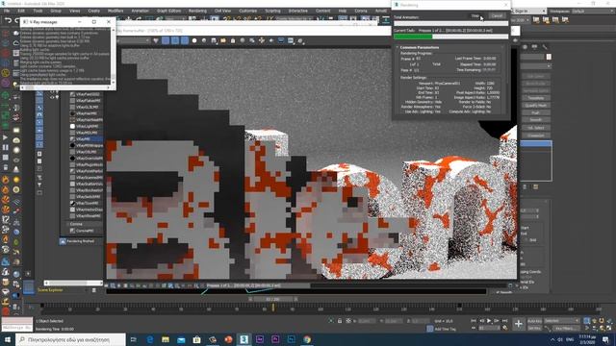Toggle Auto Key mode
616x346 pixels.
(x=534, y=321)
